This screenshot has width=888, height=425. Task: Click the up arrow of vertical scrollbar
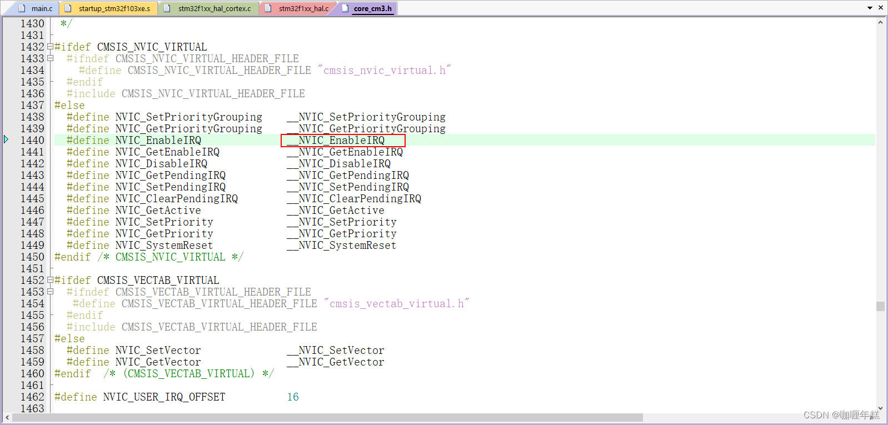[880, 23]
